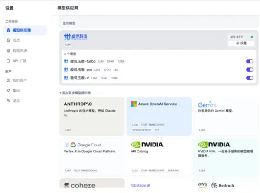The height and width of the screenshot is (193, 260).
Task: Open the 模型供应商 sidebar item
Action: click(25, 30)
